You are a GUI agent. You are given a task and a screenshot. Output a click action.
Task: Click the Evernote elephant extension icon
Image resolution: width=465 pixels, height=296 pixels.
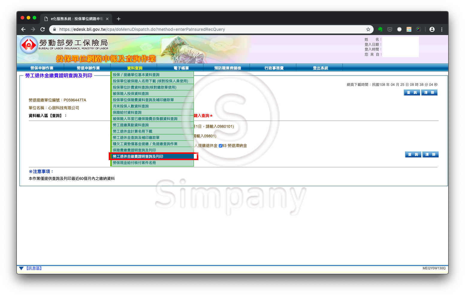(380, 29)
